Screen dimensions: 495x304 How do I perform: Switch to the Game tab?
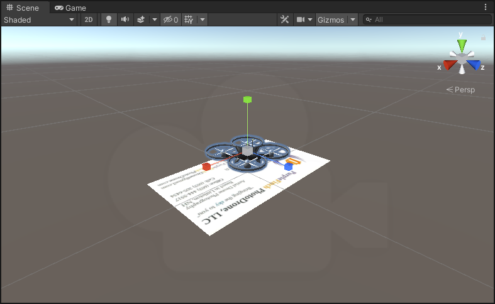70,8
